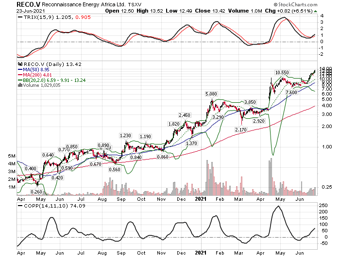Click the 0.670 price annotation
Viewport: 340px width, 257px height.
point(96,164)
